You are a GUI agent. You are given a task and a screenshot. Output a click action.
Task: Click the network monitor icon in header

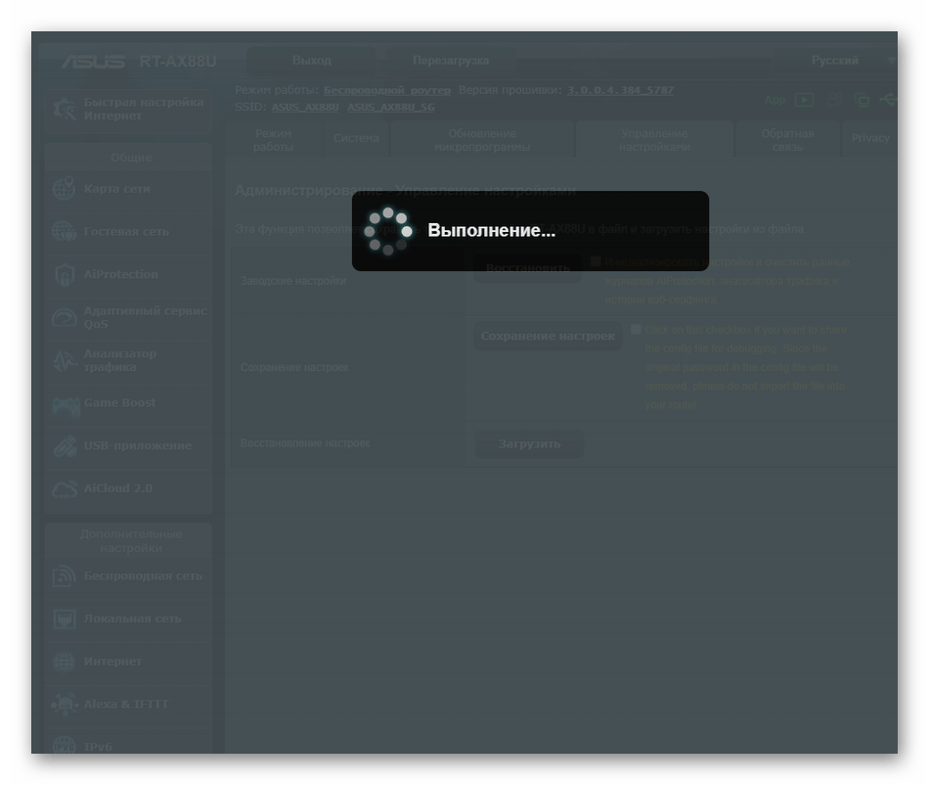coord(862,100)
